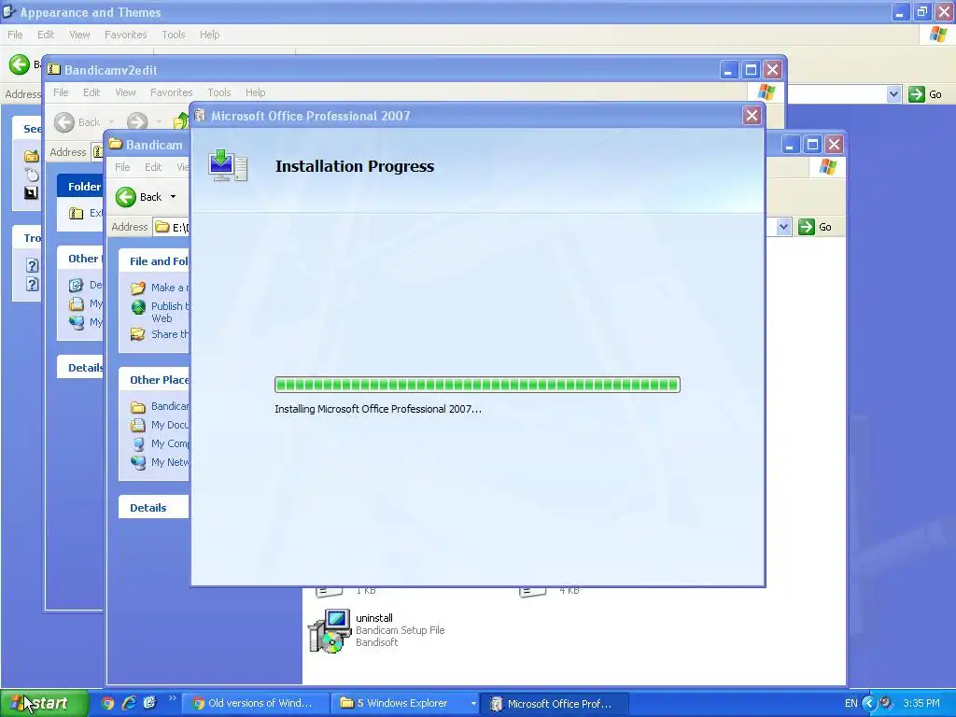Close the Microsoft Office Professional 2007 dialog
The height and width of the screenshot is (717, 956).
[x=752, y=116]
